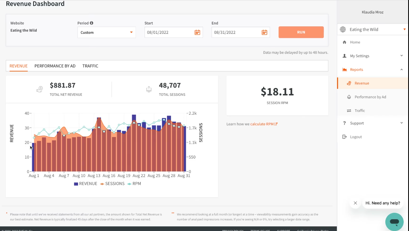This screenshot has width=409, height=231.
Task: Click the Support question mark icon
Action: tap(345, 123)
